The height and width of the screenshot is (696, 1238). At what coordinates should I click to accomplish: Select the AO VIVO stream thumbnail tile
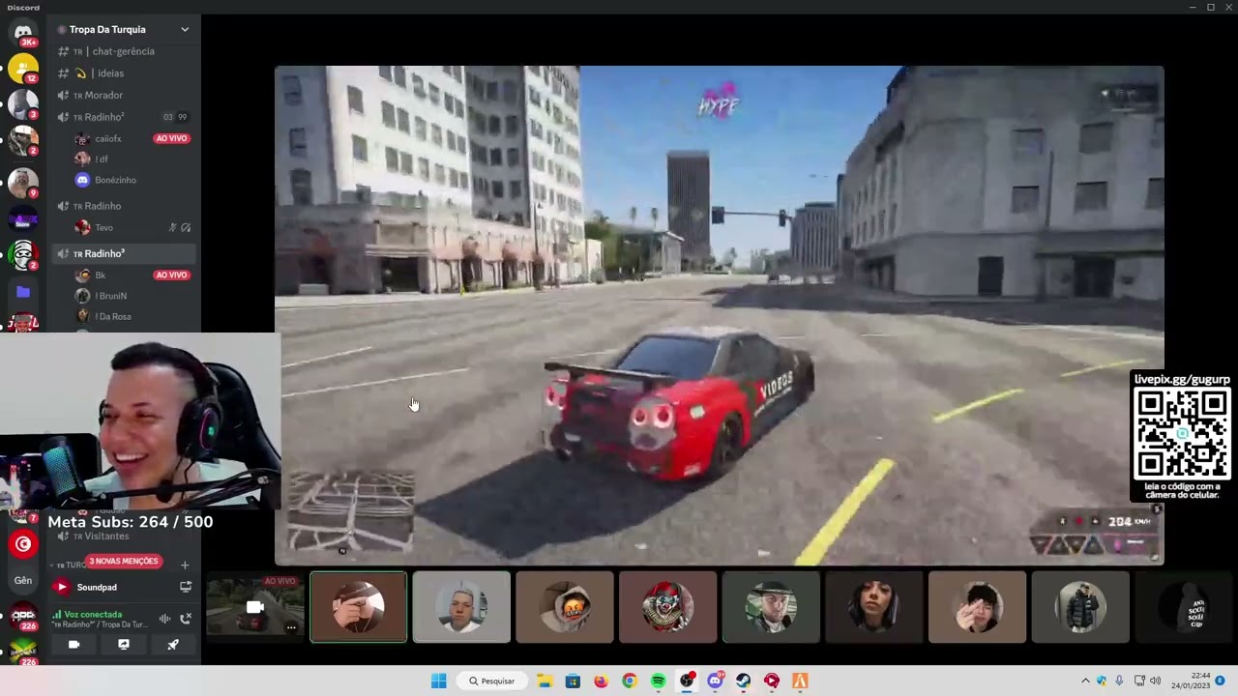(255, 607)
